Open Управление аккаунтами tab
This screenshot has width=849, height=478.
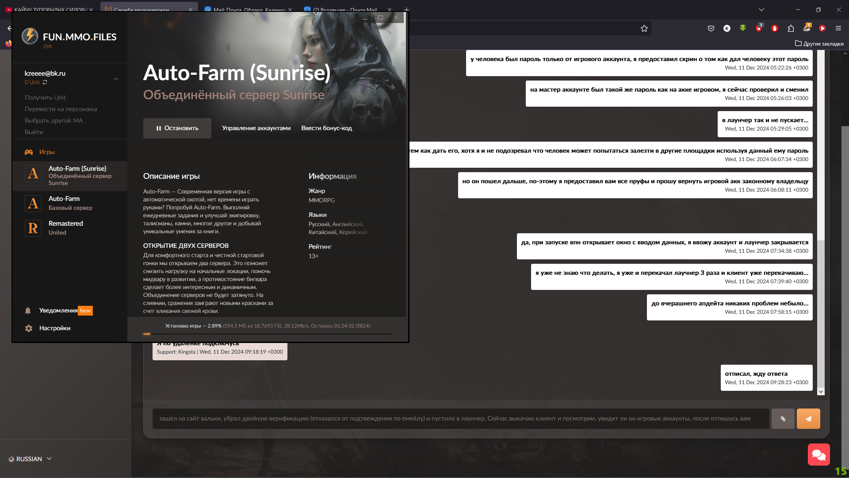pos(256,128)
